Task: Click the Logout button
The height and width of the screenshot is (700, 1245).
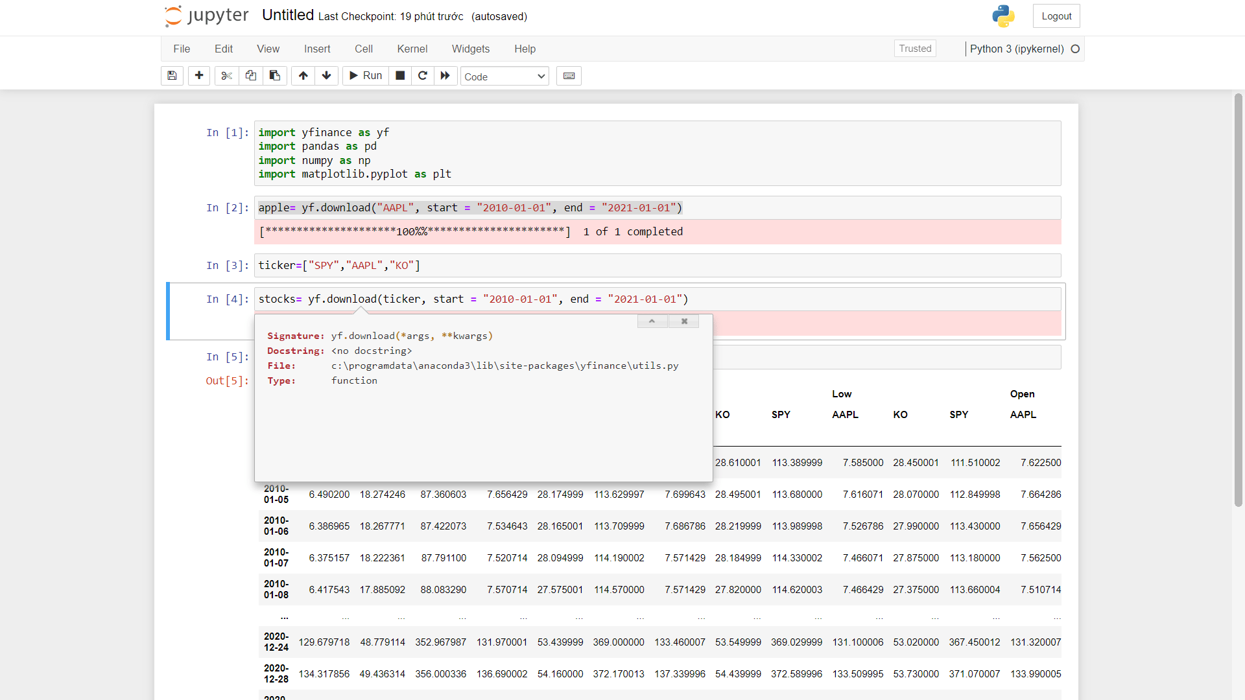Action: coord(1056,16)
